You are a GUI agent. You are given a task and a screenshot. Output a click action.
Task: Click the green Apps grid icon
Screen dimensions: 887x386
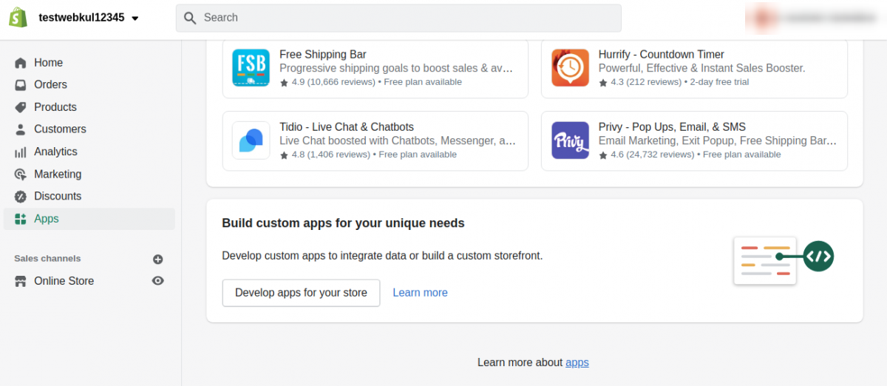point(21,219)
